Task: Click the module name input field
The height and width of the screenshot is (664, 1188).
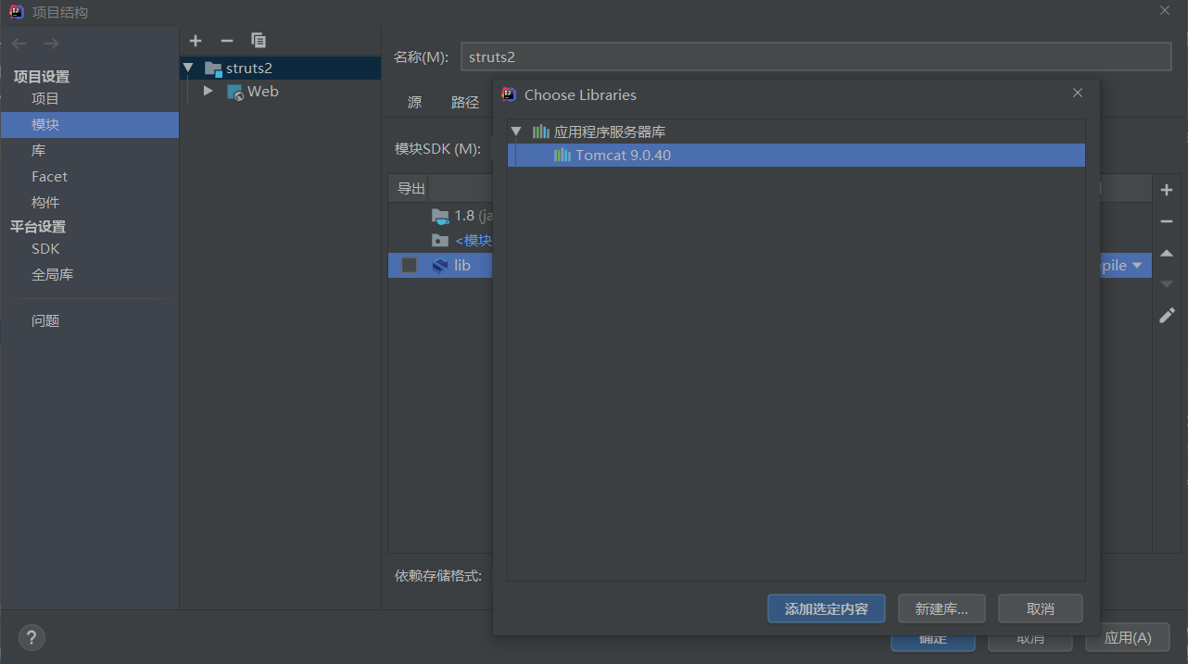Action: pos(816,56)
